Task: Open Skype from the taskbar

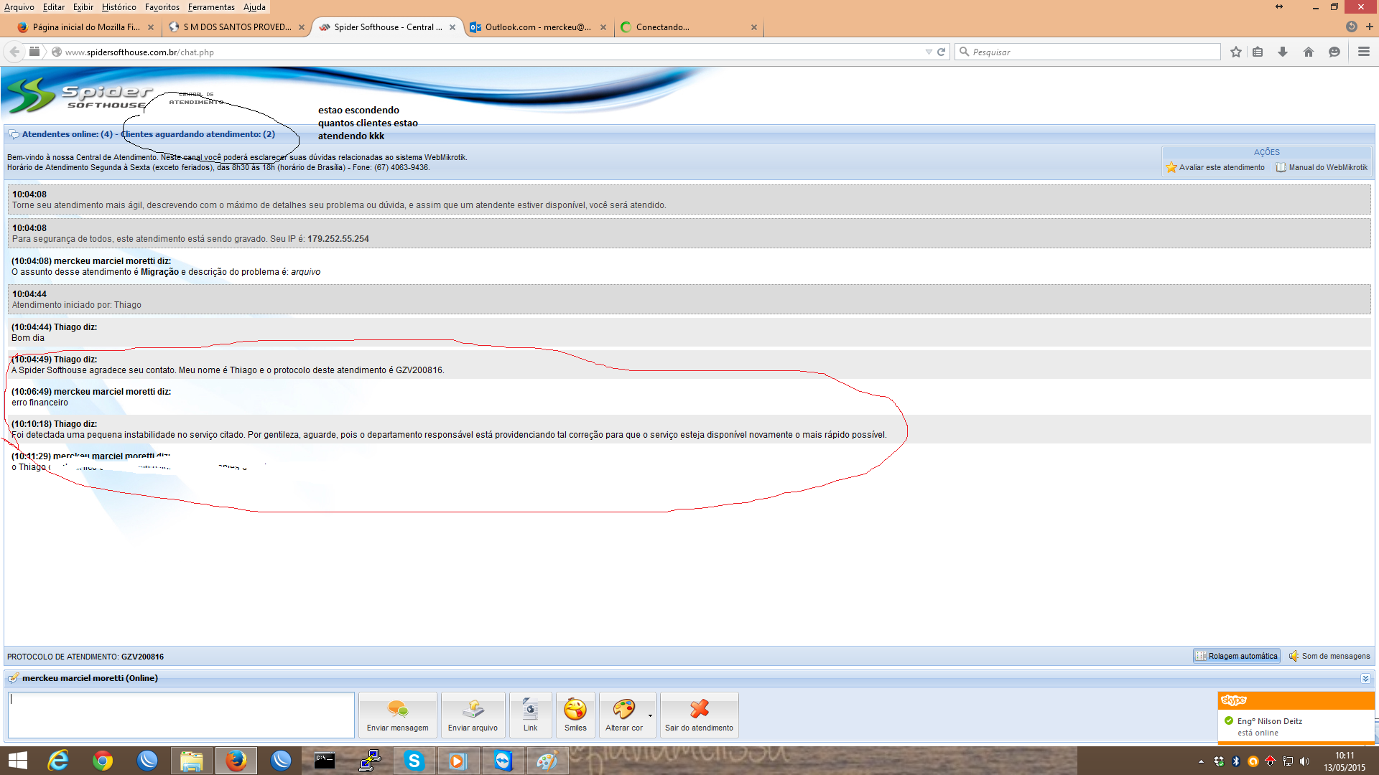Action: 414,761
